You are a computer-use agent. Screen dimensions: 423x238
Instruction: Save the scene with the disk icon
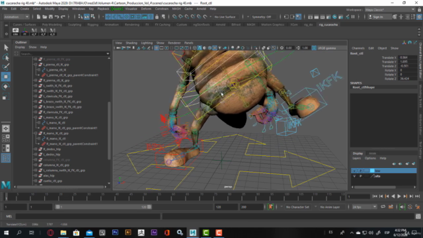pyautogui.click(x=51, y=17)
